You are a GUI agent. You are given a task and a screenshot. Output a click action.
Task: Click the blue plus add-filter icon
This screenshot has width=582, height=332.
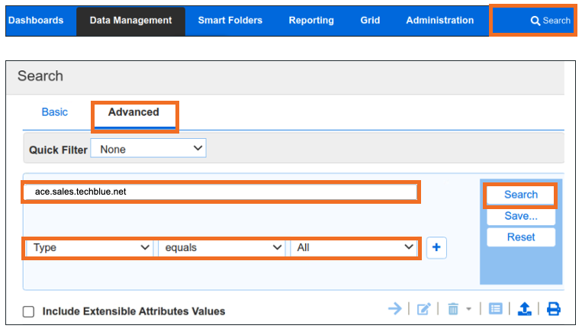click(436, 248)
